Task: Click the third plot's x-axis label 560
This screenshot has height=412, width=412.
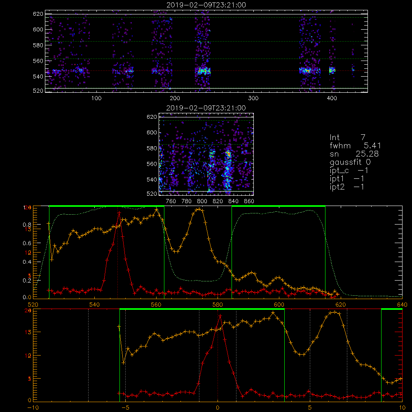Action: coord(156,304)
